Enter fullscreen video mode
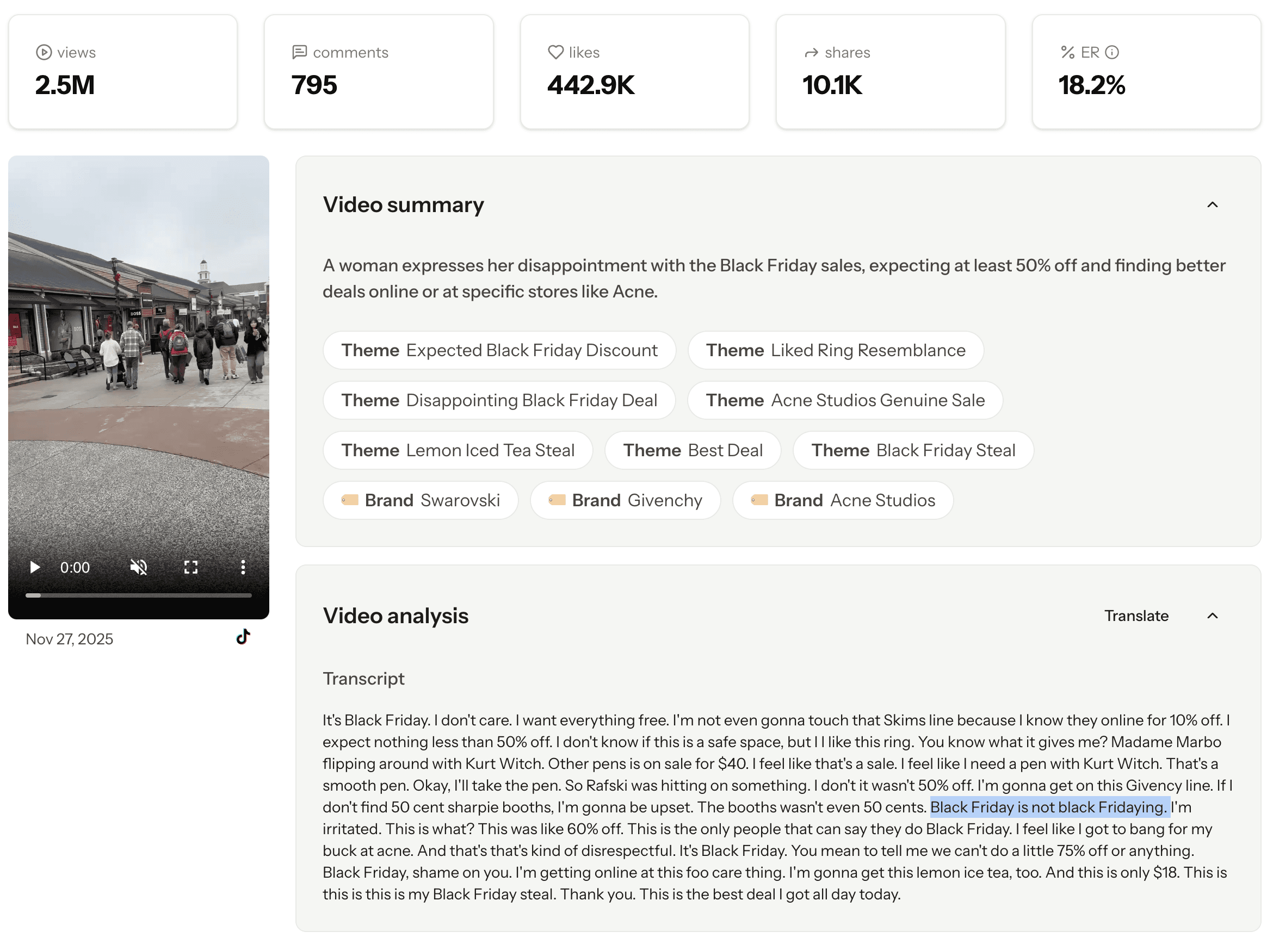The width and height of the screenshot is (1273, 944). tap(191, 567)
